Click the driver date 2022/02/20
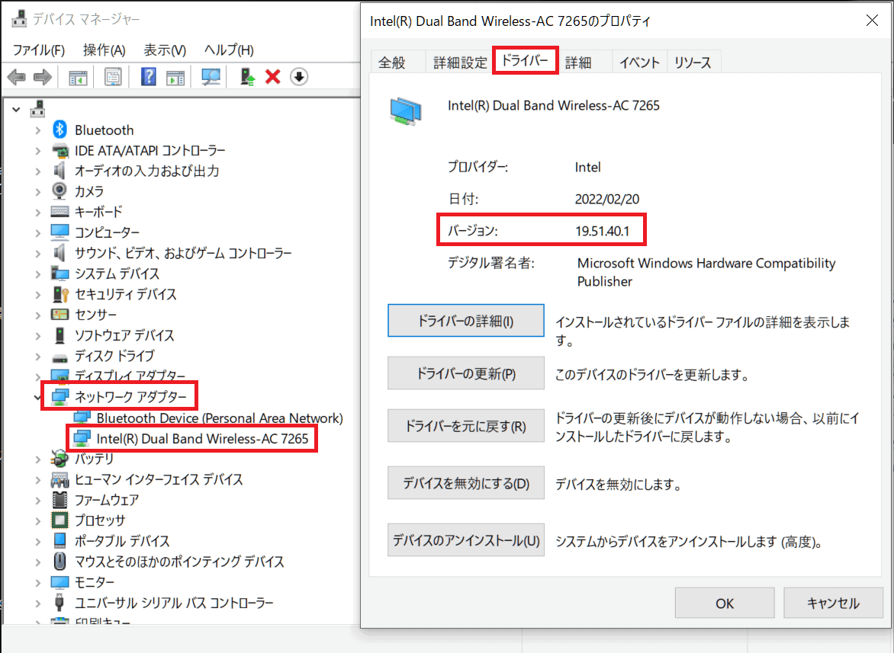Screen dimensions: 894x653 [607, 200]
